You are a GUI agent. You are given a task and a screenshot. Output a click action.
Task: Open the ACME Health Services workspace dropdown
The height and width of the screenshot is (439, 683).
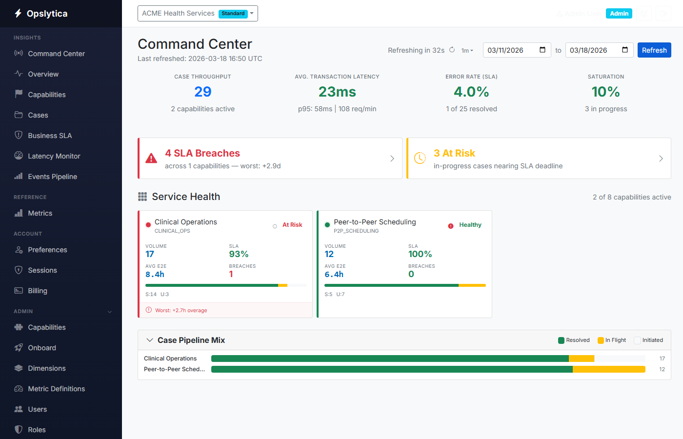tap(198, 13)
